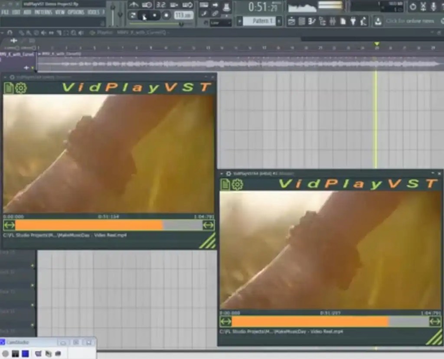Toggle typing keyboard to piano
Image resolution: width=444 pixels, height=359 pixels.
tap(204, 5)
